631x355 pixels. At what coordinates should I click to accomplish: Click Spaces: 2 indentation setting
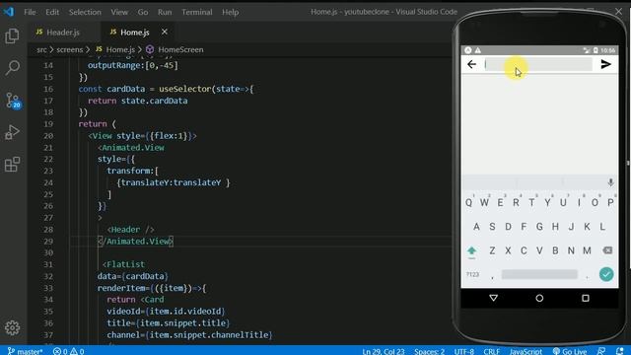click(x=430, y=351)
